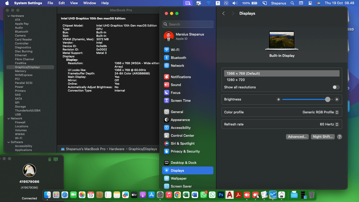Open the Refresh rate dropdown
Image resolution: width=359 pixels, height=202 pixels.
[329, 124]
